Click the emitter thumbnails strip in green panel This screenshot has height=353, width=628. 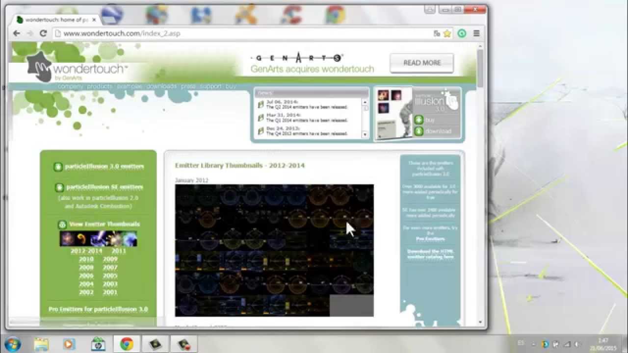(x=98, y=239)
